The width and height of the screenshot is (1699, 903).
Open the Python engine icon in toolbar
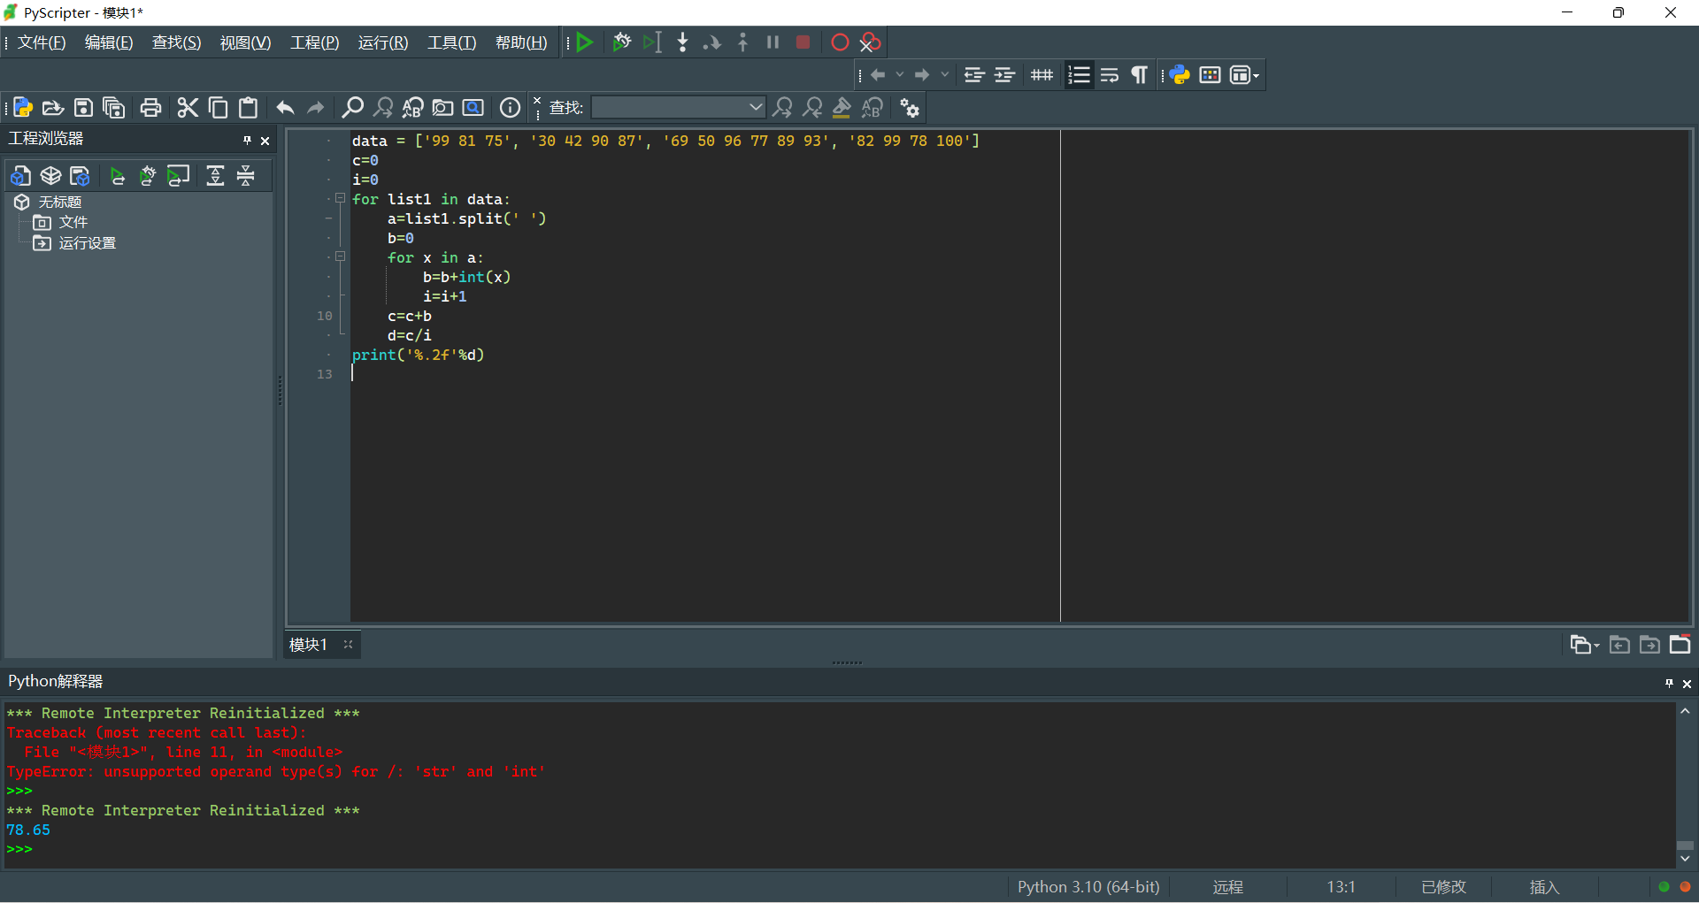[1180, 75]
